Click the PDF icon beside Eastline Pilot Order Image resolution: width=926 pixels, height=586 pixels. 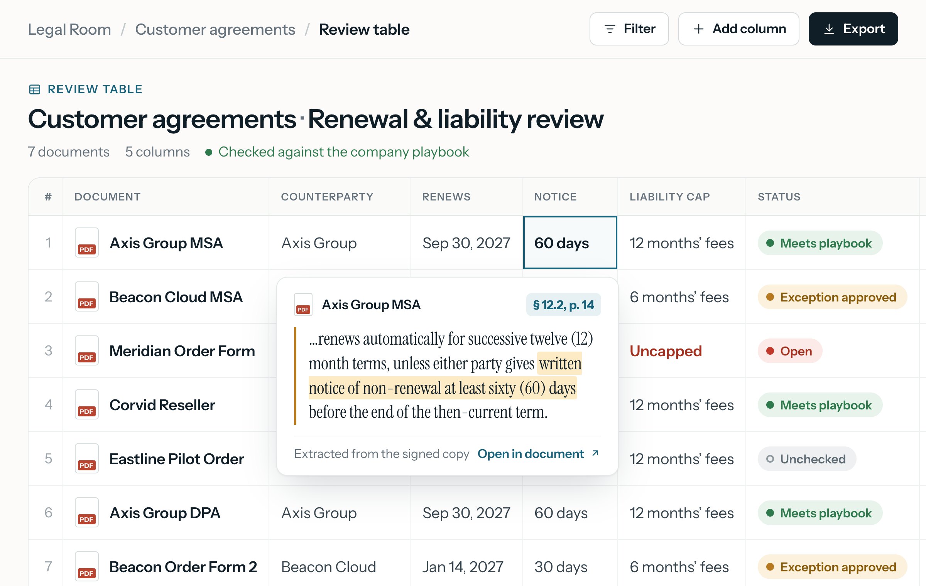pyautogui.click(x=86, y=459)
